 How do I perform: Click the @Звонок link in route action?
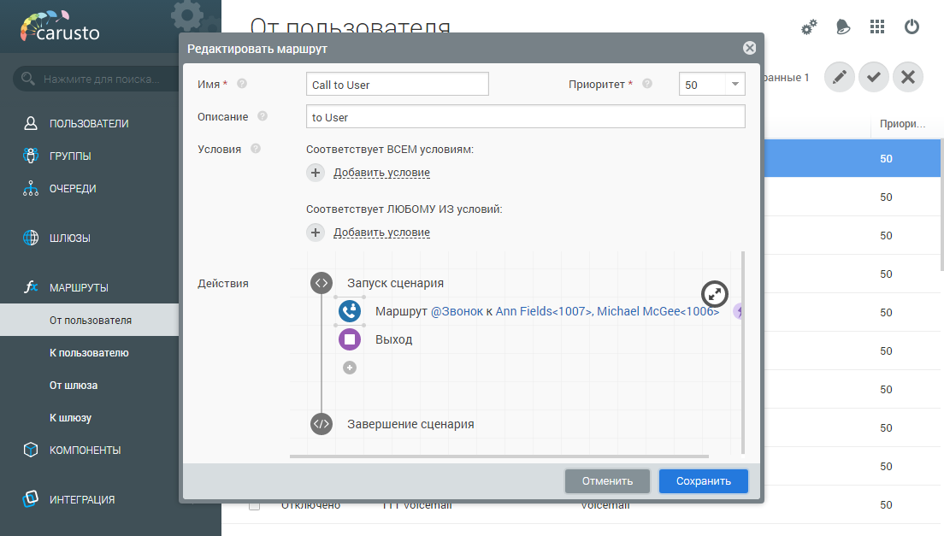click(x=457, y=311)
